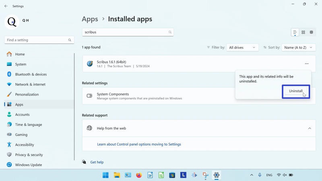
Task: Click the Get help headset icon
Action: click(x=84, y=162)
